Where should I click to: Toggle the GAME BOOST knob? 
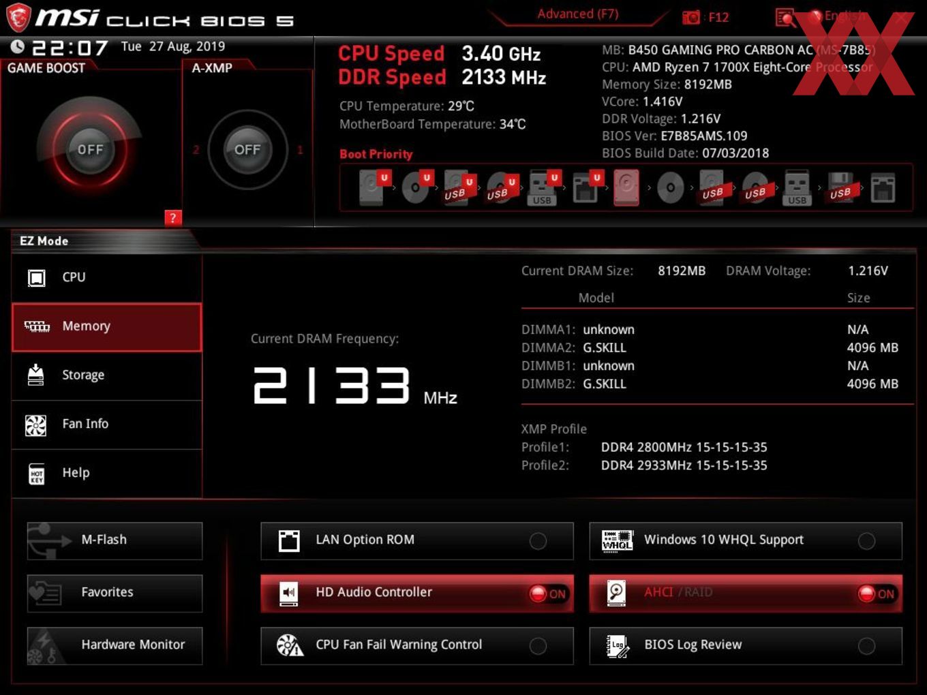pyautogui.click(x=90, y=149)
